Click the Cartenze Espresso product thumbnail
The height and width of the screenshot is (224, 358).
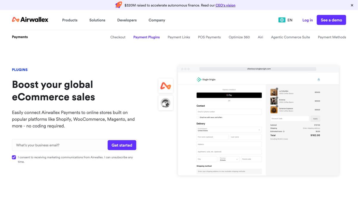274,110
